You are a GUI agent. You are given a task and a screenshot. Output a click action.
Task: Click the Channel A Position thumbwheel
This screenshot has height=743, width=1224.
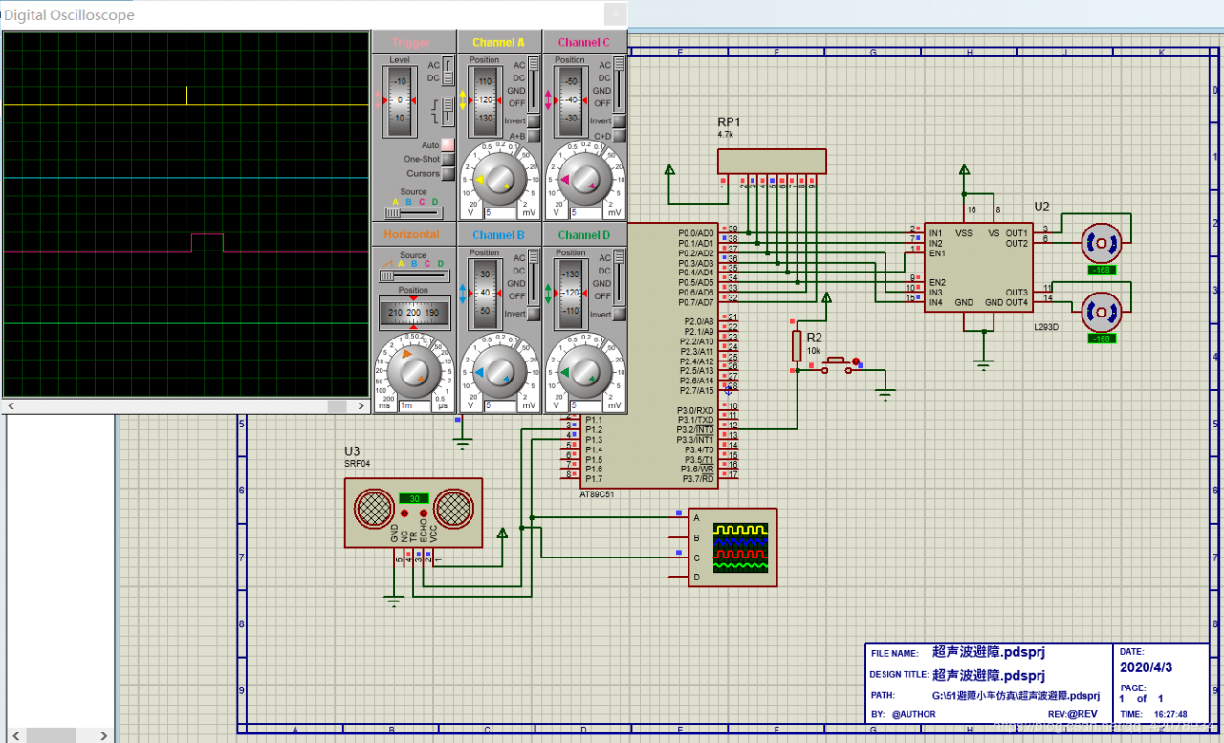coord(485,99)
